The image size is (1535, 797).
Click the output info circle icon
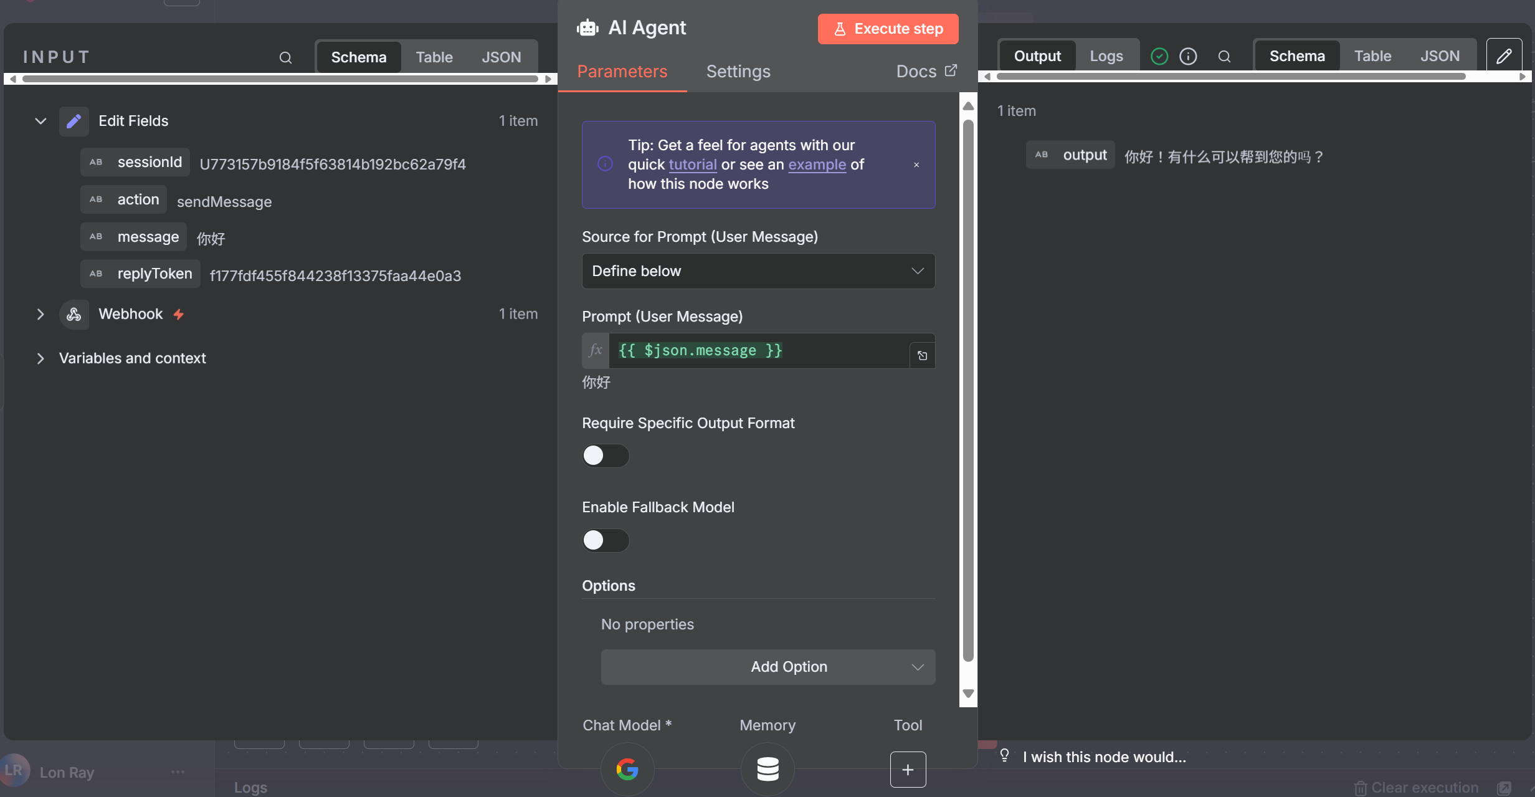[x=1188, y=57]
